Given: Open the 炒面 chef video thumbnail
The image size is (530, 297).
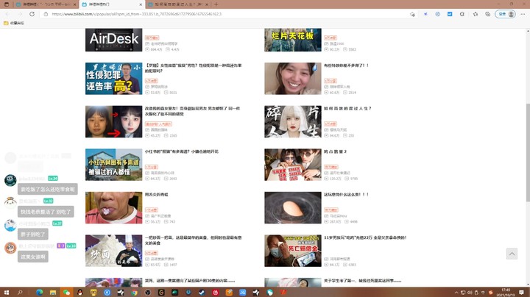Looking at the screenshot, I should [x=113, y=251].
